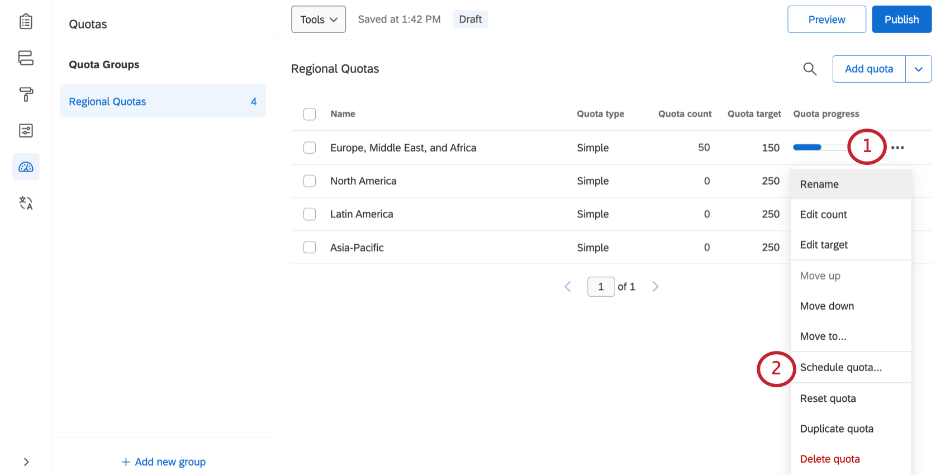Open the Look and feel paint roller icon
Screen dimensions: 950x475
coord(26,94)
